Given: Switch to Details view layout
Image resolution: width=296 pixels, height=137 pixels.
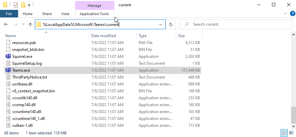Looking at the screenshot, I should (284, 133).
